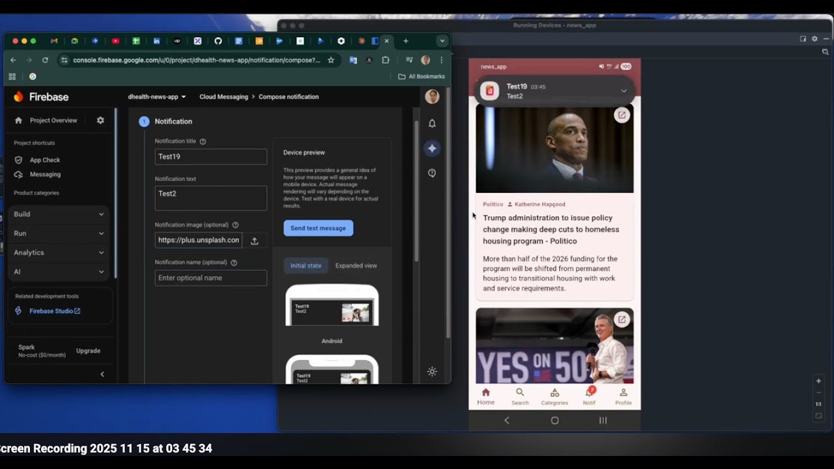The width and height of the screenshot is (834, 469).
Task: Reload the Firebase console page
Action: (45, 60)
